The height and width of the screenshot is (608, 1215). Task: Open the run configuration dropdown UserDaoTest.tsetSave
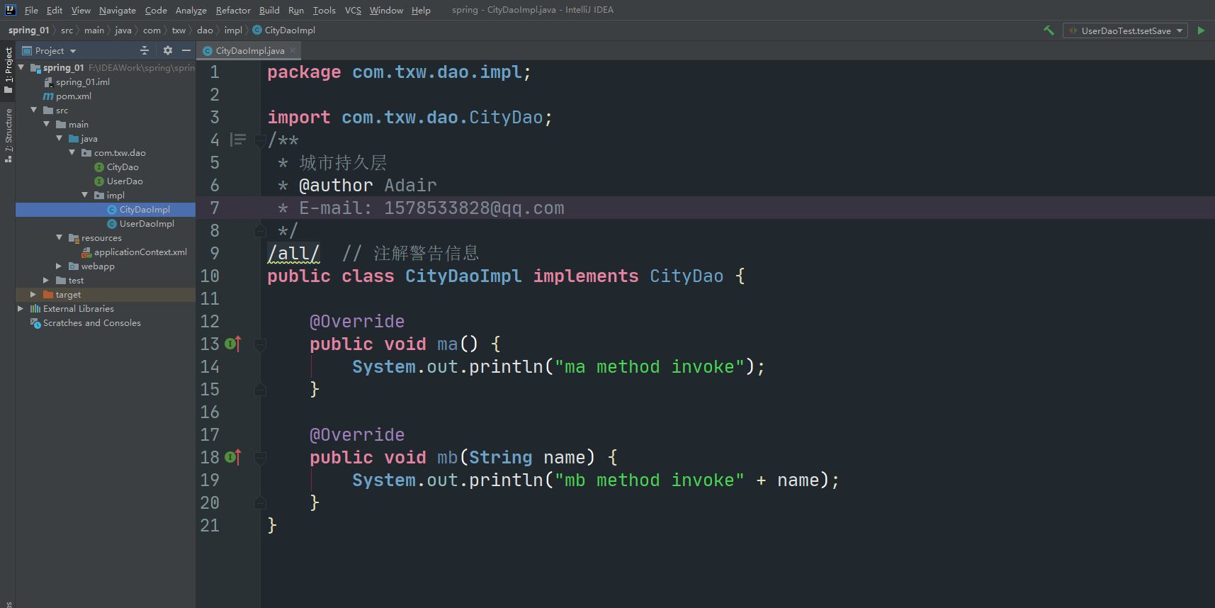pos(1125,30)
